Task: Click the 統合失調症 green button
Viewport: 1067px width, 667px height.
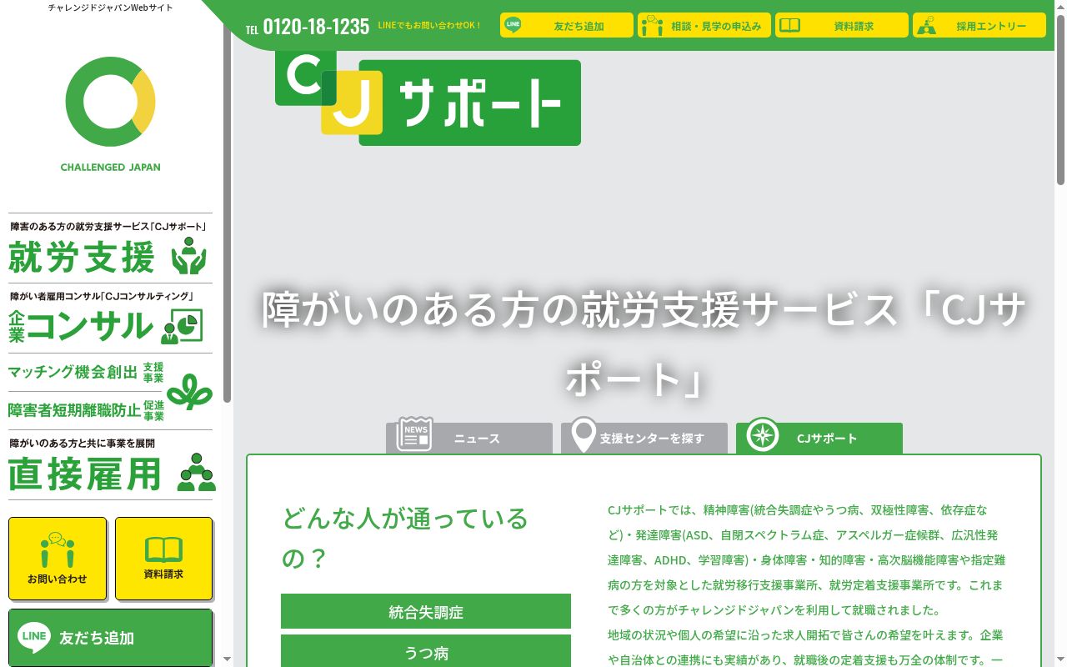Action: click(426, 611)
